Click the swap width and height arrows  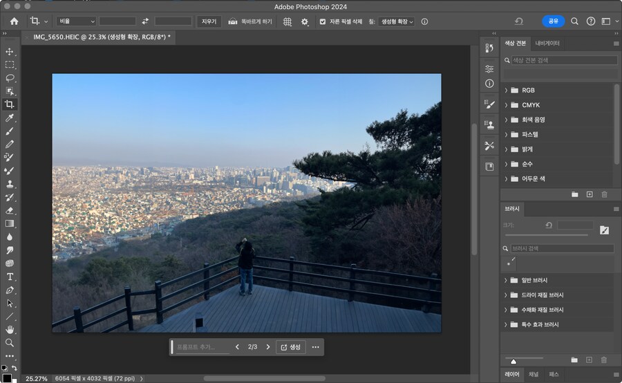(x=145, y=21)
